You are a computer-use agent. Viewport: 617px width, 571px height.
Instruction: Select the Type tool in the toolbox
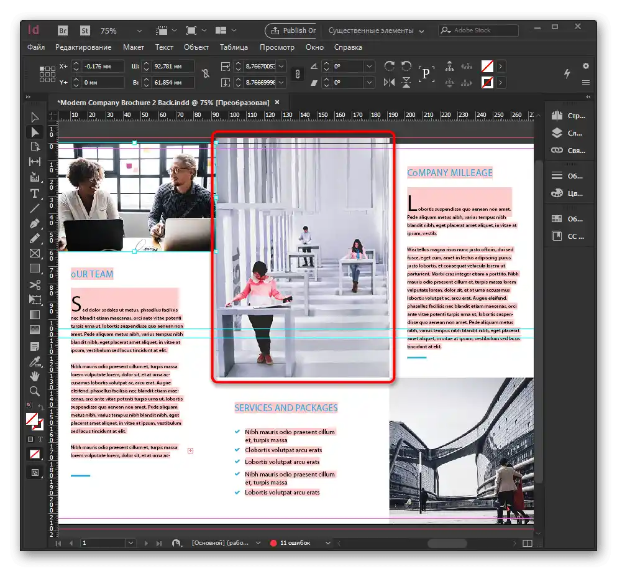pos(35,193)
